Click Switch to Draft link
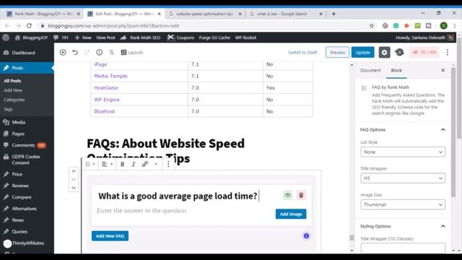This screenshot has height=260, width=462. point(302,52)
